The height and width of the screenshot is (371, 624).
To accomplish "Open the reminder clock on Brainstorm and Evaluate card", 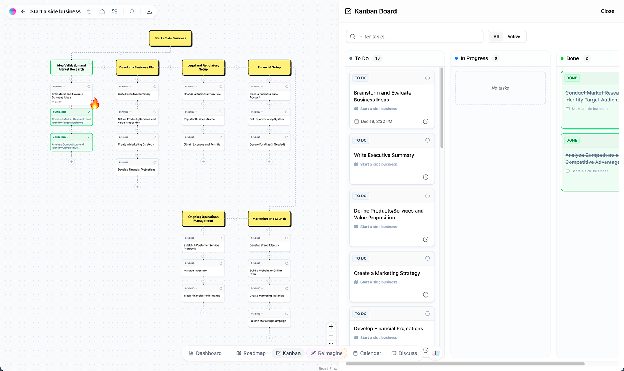I will click(426, 121).
